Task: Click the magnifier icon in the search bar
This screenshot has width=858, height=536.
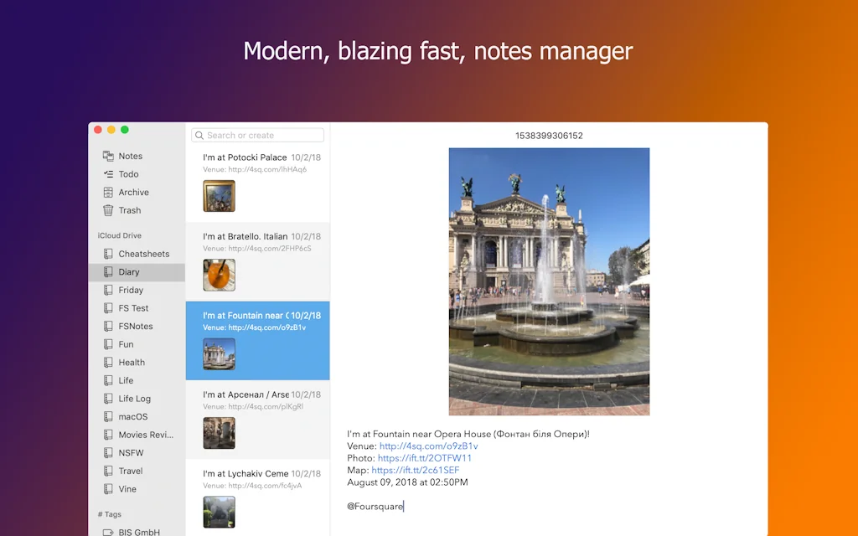Action: coord(199,135)
